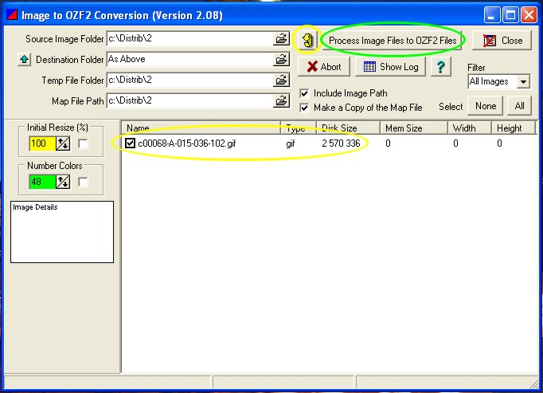Sort list by Mem Size column header

point(414,128)
